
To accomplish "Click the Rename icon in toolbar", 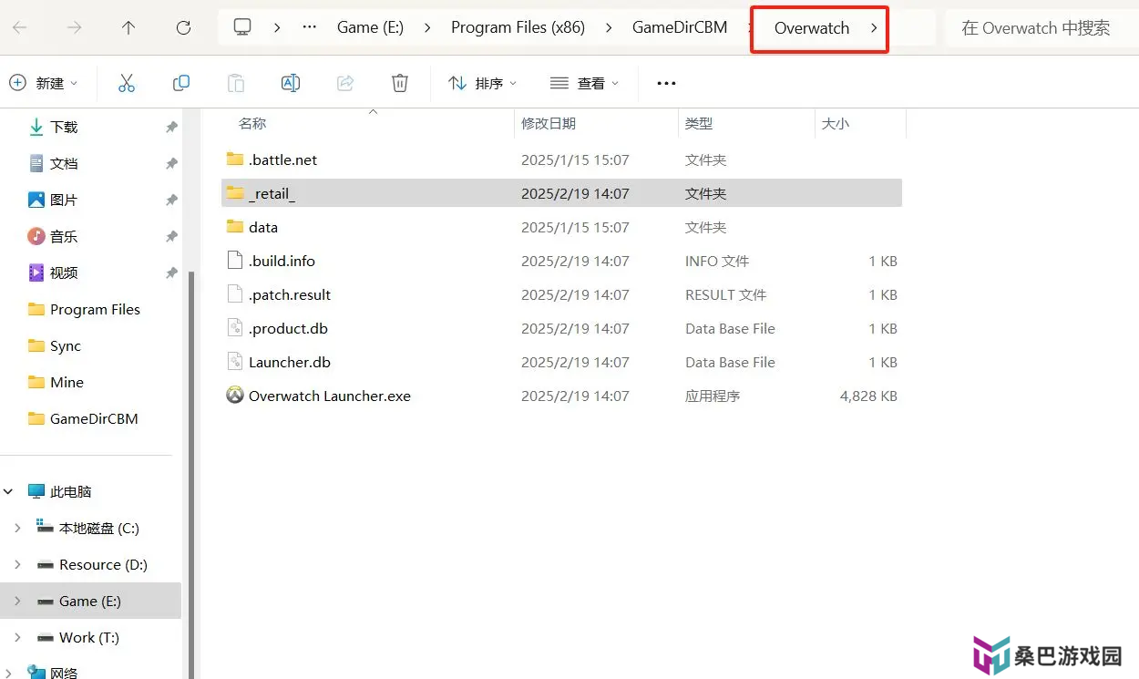I will tap(291, 83).
